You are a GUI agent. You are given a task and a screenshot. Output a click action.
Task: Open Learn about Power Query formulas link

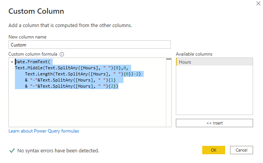click(44, 131)
